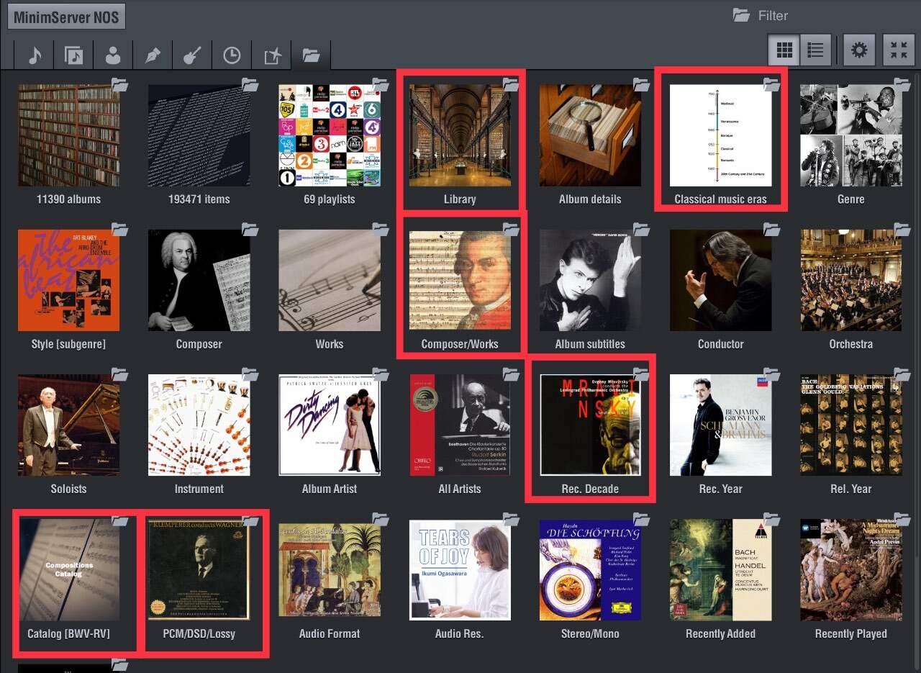Open the Library folder thumbnail

460,135
